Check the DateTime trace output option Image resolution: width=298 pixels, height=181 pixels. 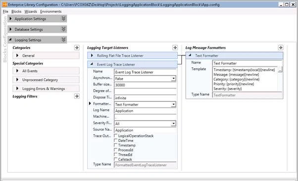point(115,140)
